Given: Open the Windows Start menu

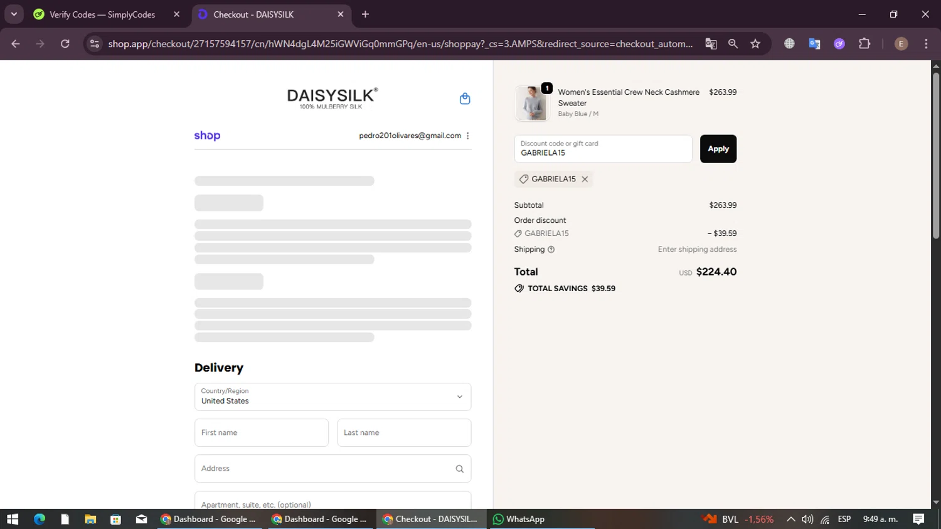Looking at the screenshot, I should (13, 519).
